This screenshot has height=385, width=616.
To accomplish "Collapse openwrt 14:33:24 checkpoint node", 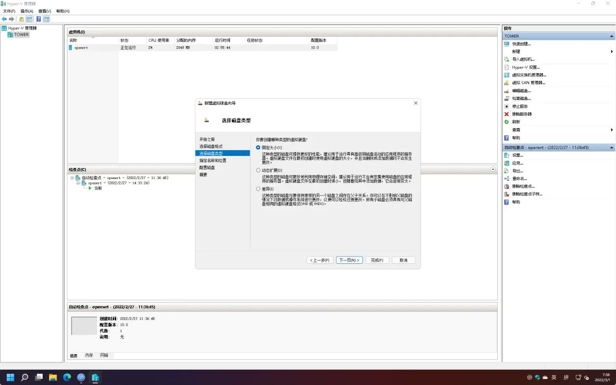I will click(78, 183).
